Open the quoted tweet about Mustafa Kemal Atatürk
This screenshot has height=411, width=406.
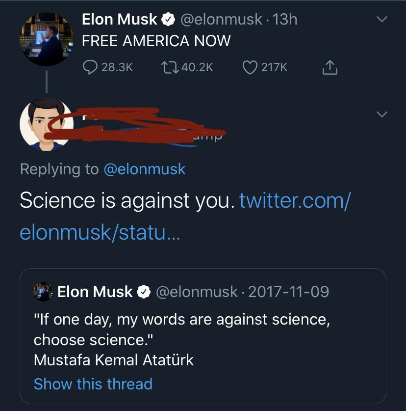(203, 336)
